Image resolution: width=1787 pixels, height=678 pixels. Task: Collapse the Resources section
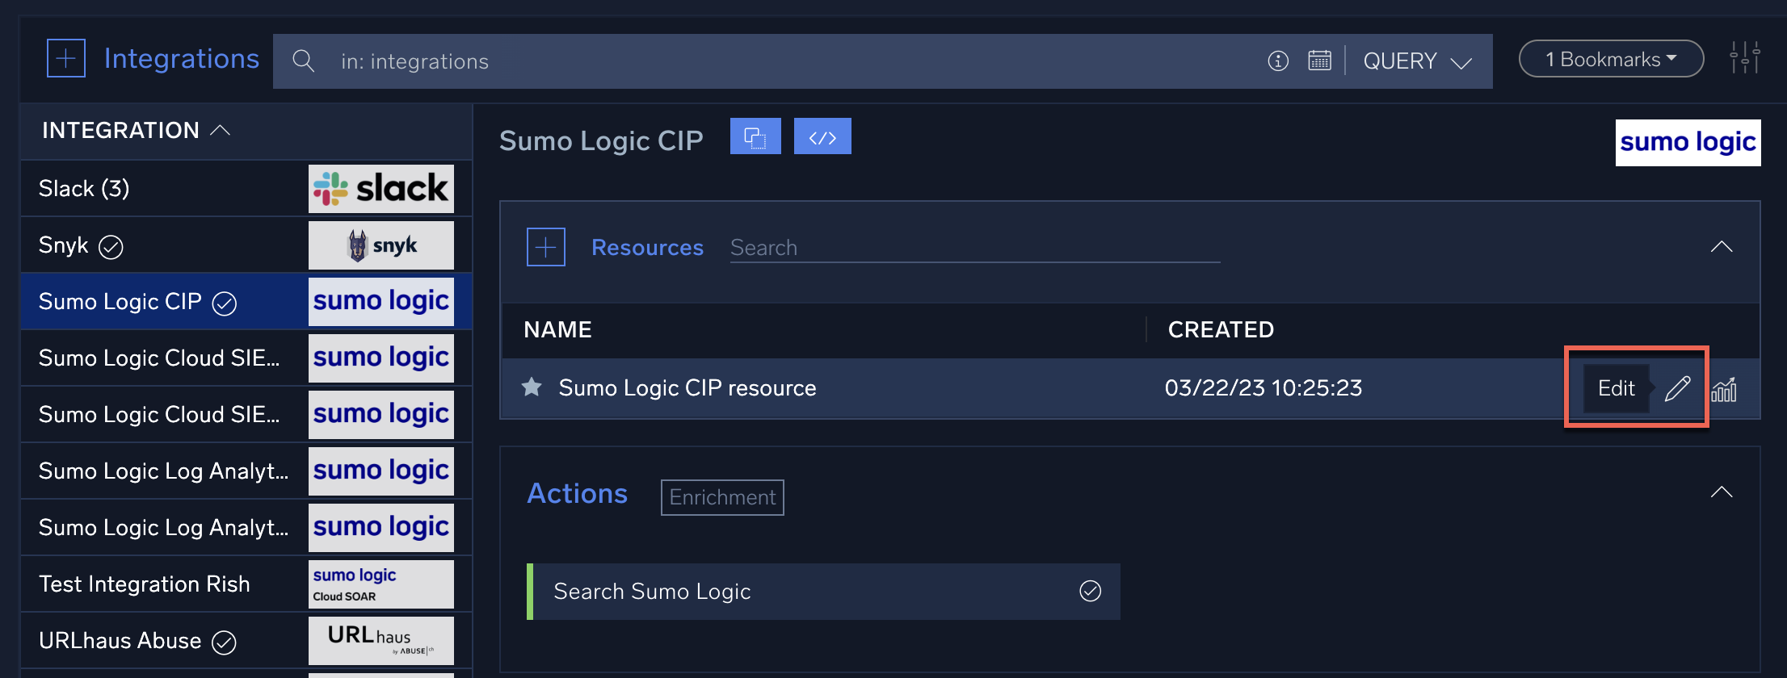(1721, 247)
